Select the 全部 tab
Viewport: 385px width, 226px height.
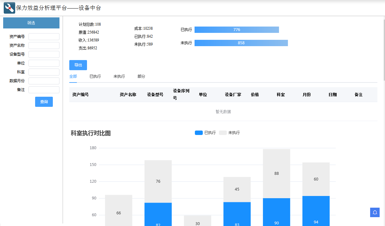pos(73,76)
